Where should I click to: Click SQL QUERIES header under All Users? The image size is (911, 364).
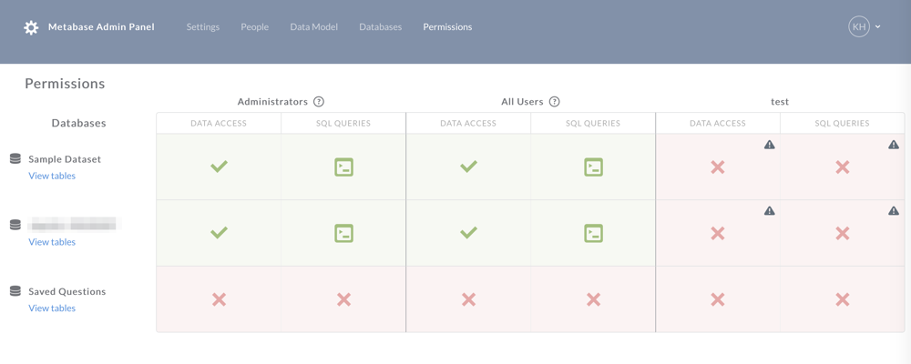593,123
